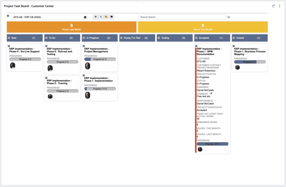Screen dimensions: 286x187
Task: Click the Progress 0 % bar on Go-Live Support
Action: tap(25, 59)
